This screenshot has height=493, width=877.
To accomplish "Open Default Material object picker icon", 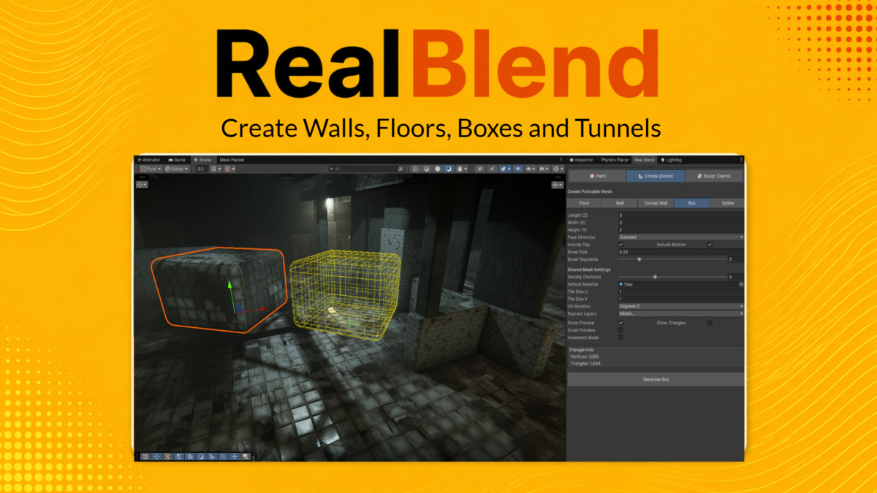I will (741, 284).
